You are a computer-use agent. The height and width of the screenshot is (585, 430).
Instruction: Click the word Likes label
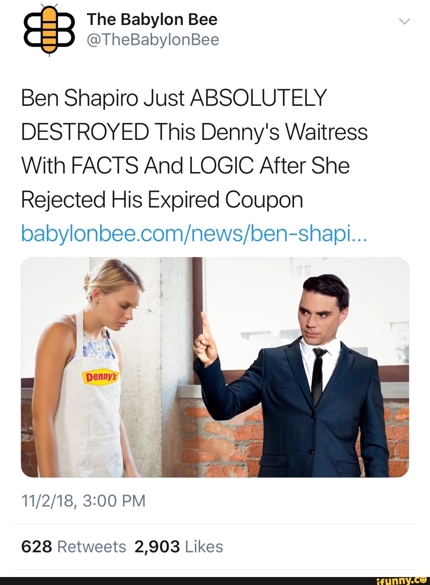click(204, 547)
